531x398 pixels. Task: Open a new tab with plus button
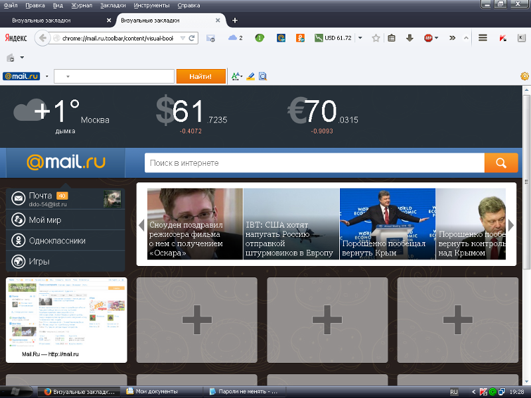235,21
